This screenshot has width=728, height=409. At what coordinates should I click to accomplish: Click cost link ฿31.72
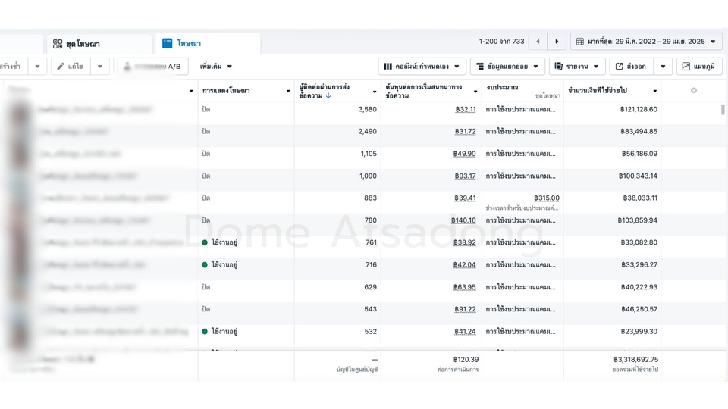tap(465, 132)
